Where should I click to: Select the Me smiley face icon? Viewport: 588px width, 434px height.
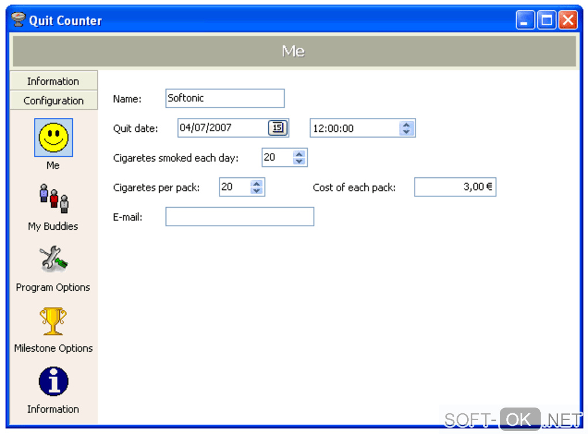53,138
